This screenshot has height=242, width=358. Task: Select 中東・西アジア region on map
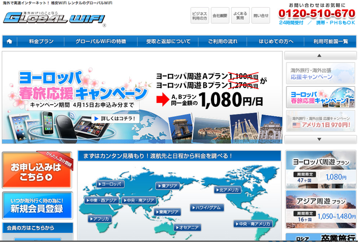coord(101,201)
